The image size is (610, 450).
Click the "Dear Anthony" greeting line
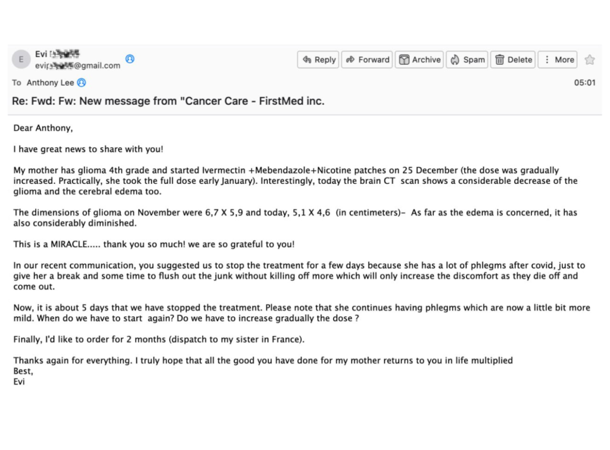43,127
